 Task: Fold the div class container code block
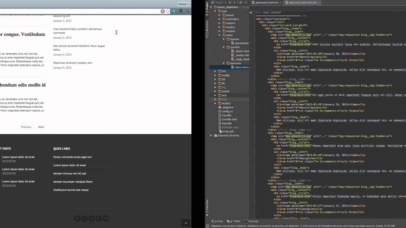tap(254, 19)
